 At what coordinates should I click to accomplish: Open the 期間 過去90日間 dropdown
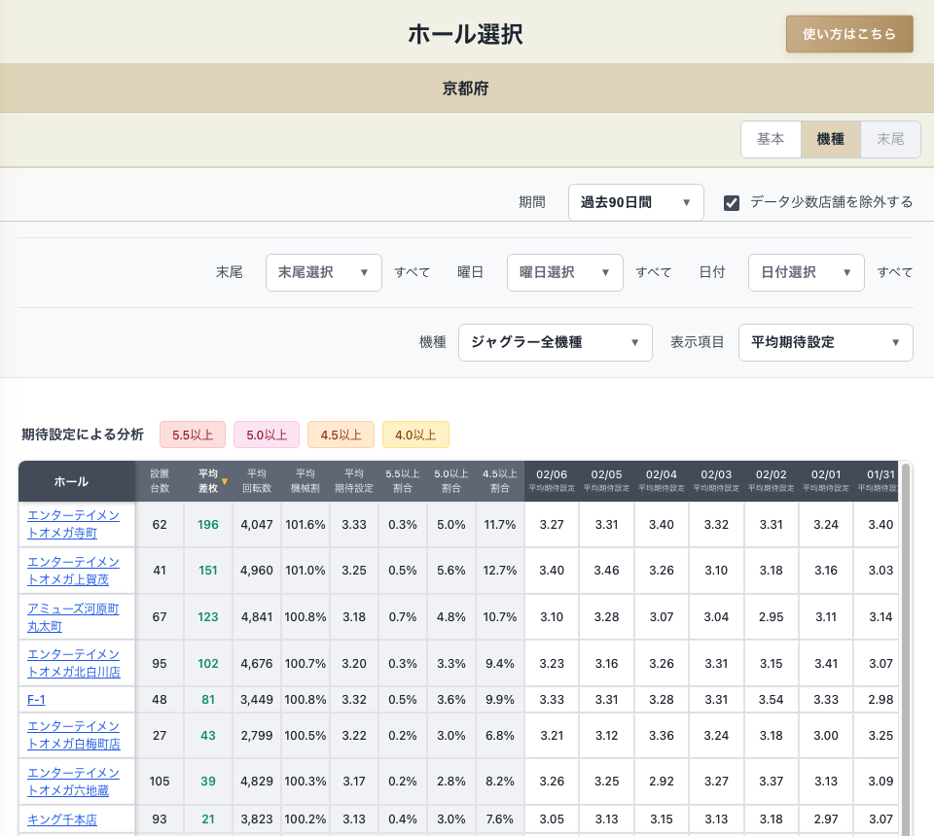coord(635,202)
